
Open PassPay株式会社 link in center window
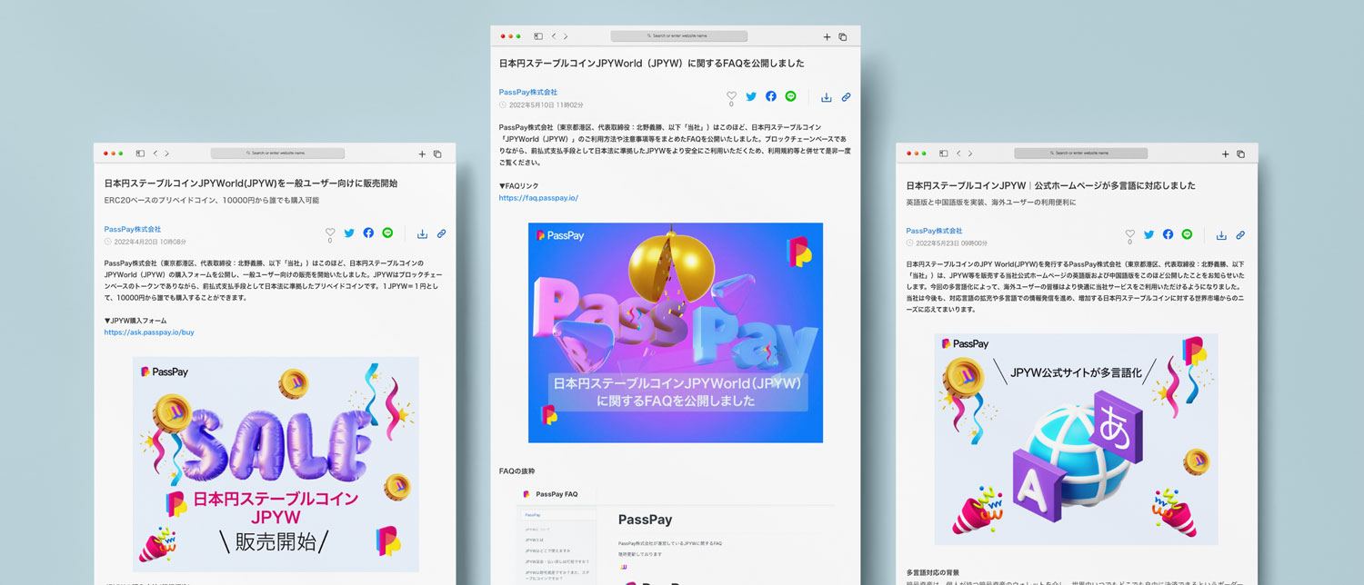pos(528,92)
